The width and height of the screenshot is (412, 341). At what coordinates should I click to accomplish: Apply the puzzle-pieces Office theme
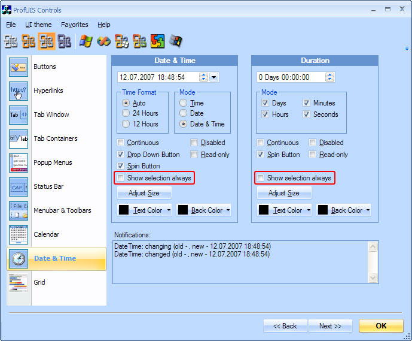(158, 41)
